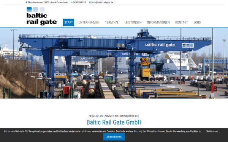
Task: Navigate to INFORMATIONEN
Action: click(158, 22)
